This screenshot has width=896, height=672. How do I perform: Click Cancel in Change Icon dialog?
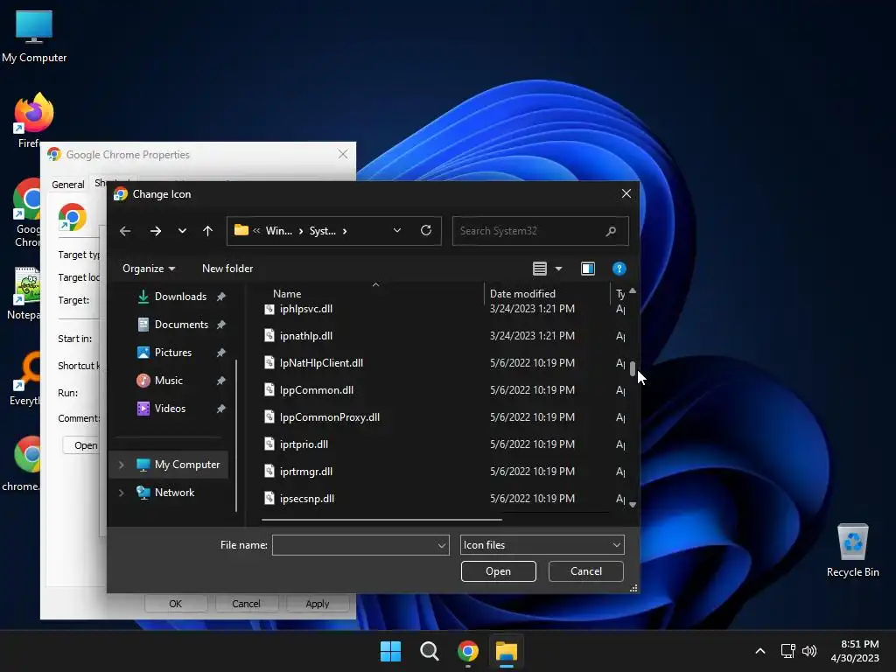point(585,571)
